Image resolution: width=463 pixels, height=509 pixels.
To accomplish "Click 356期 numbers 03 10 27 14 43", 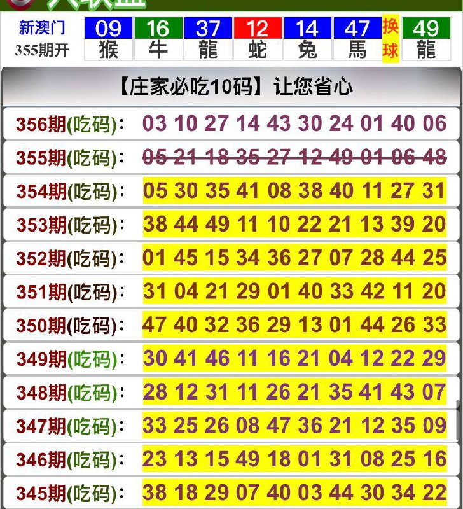I will [x=216, y=123].
